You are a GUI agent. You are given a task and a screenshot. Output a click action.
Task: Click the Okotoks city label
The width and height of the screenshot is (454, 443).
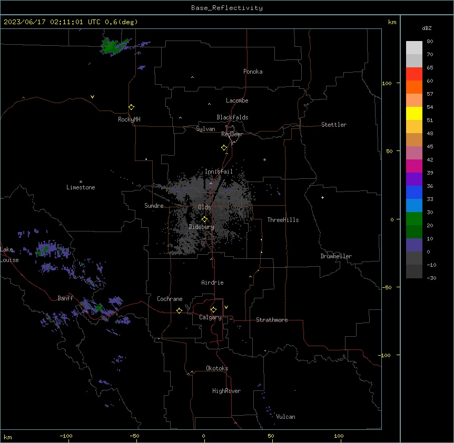[217, 368]
